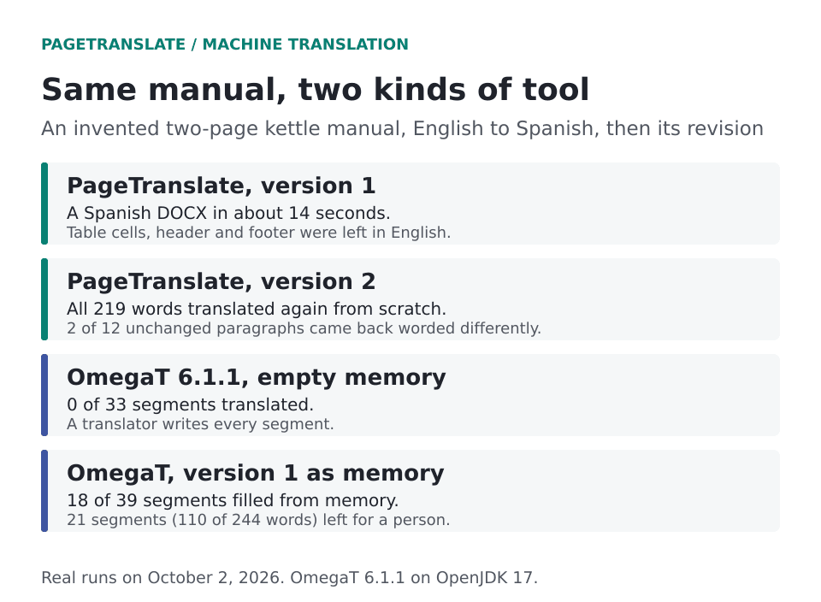Viewport: 821px width, 602px height.
Task: Select heading 'Same manual, two kinds of tool'
Action: tap(316, 90)
